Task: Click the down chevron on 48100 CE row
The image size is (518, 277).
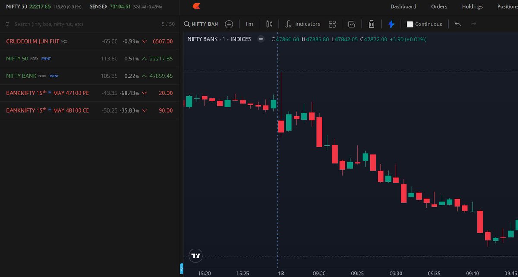Action: (144, 110)
